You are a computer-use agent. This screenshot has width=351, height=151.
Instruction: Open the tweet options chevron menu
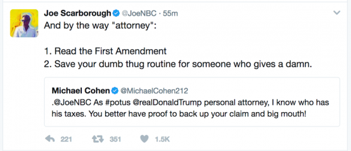(x=337, y=13)
